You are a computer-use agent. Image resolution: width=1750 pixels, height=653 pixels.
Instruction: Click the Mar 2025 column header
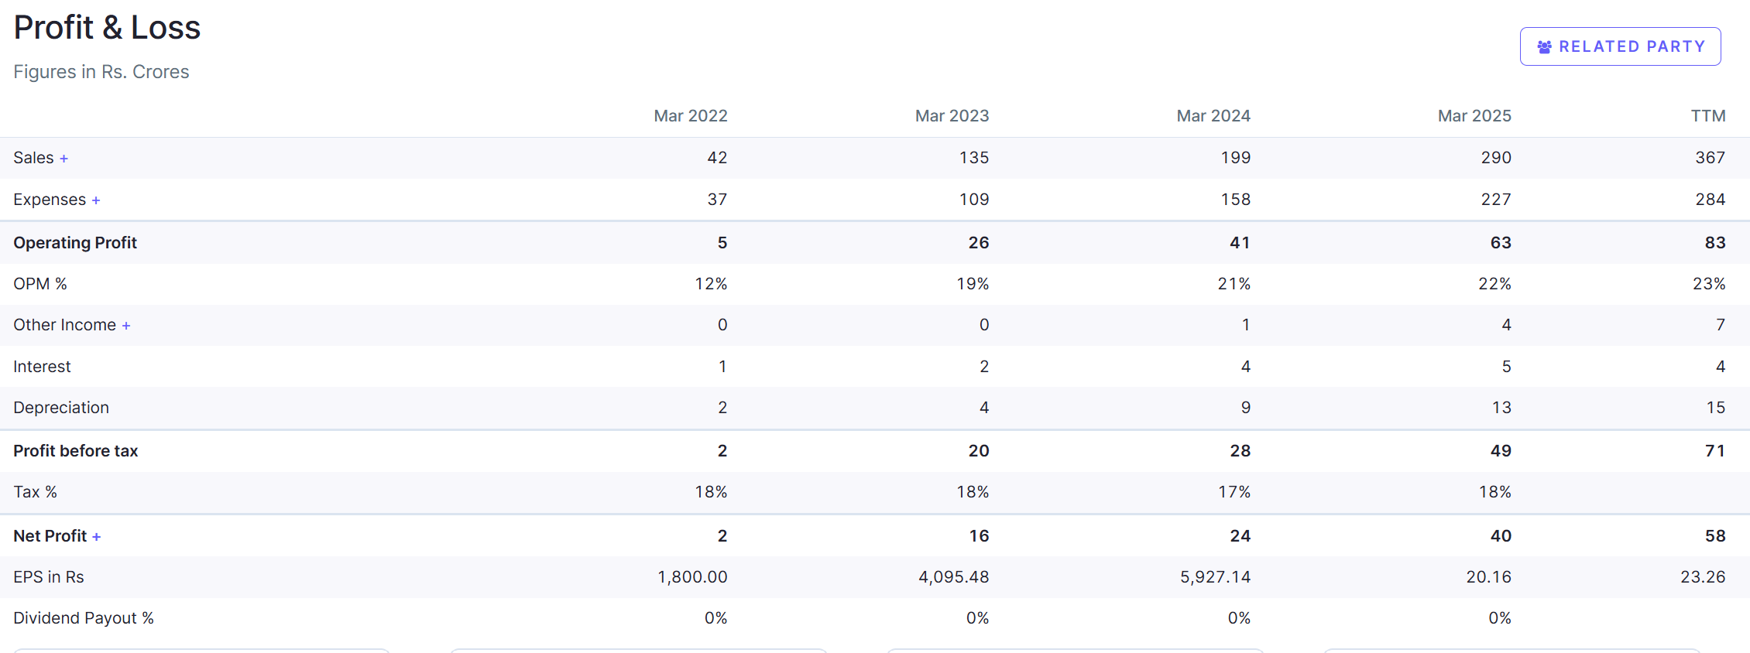point(1474,116)
